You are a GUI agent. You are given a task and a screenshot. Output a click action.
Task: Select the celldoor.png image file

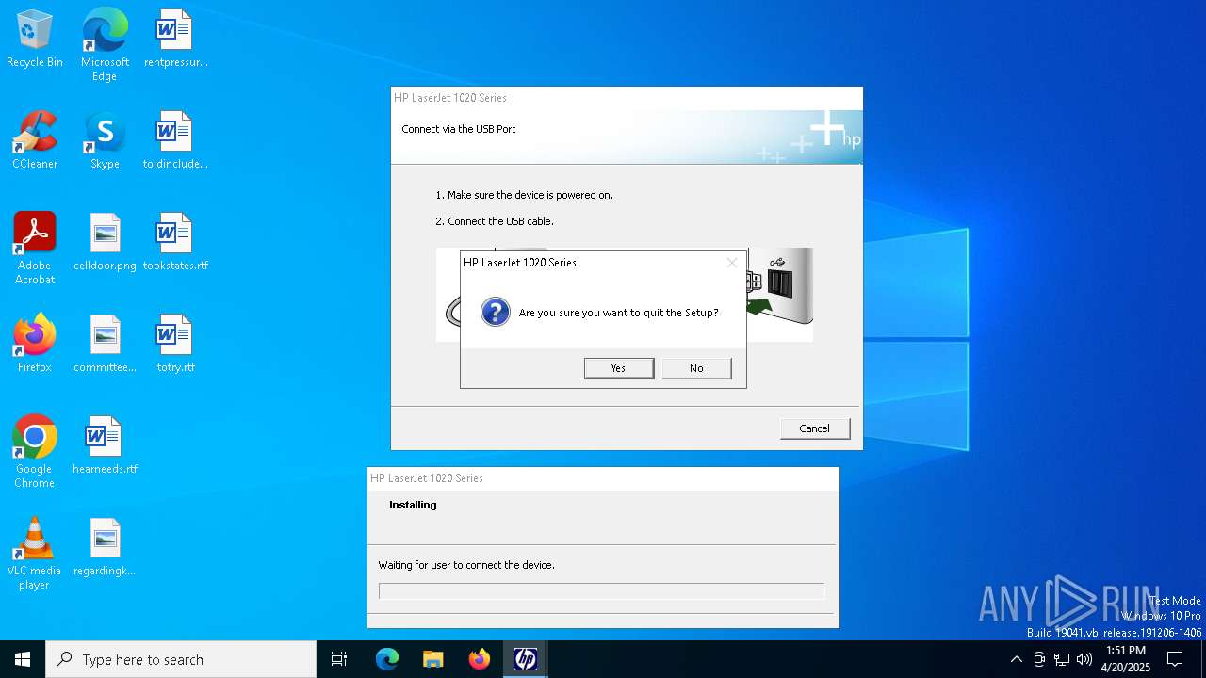click(x=105, y=243)
